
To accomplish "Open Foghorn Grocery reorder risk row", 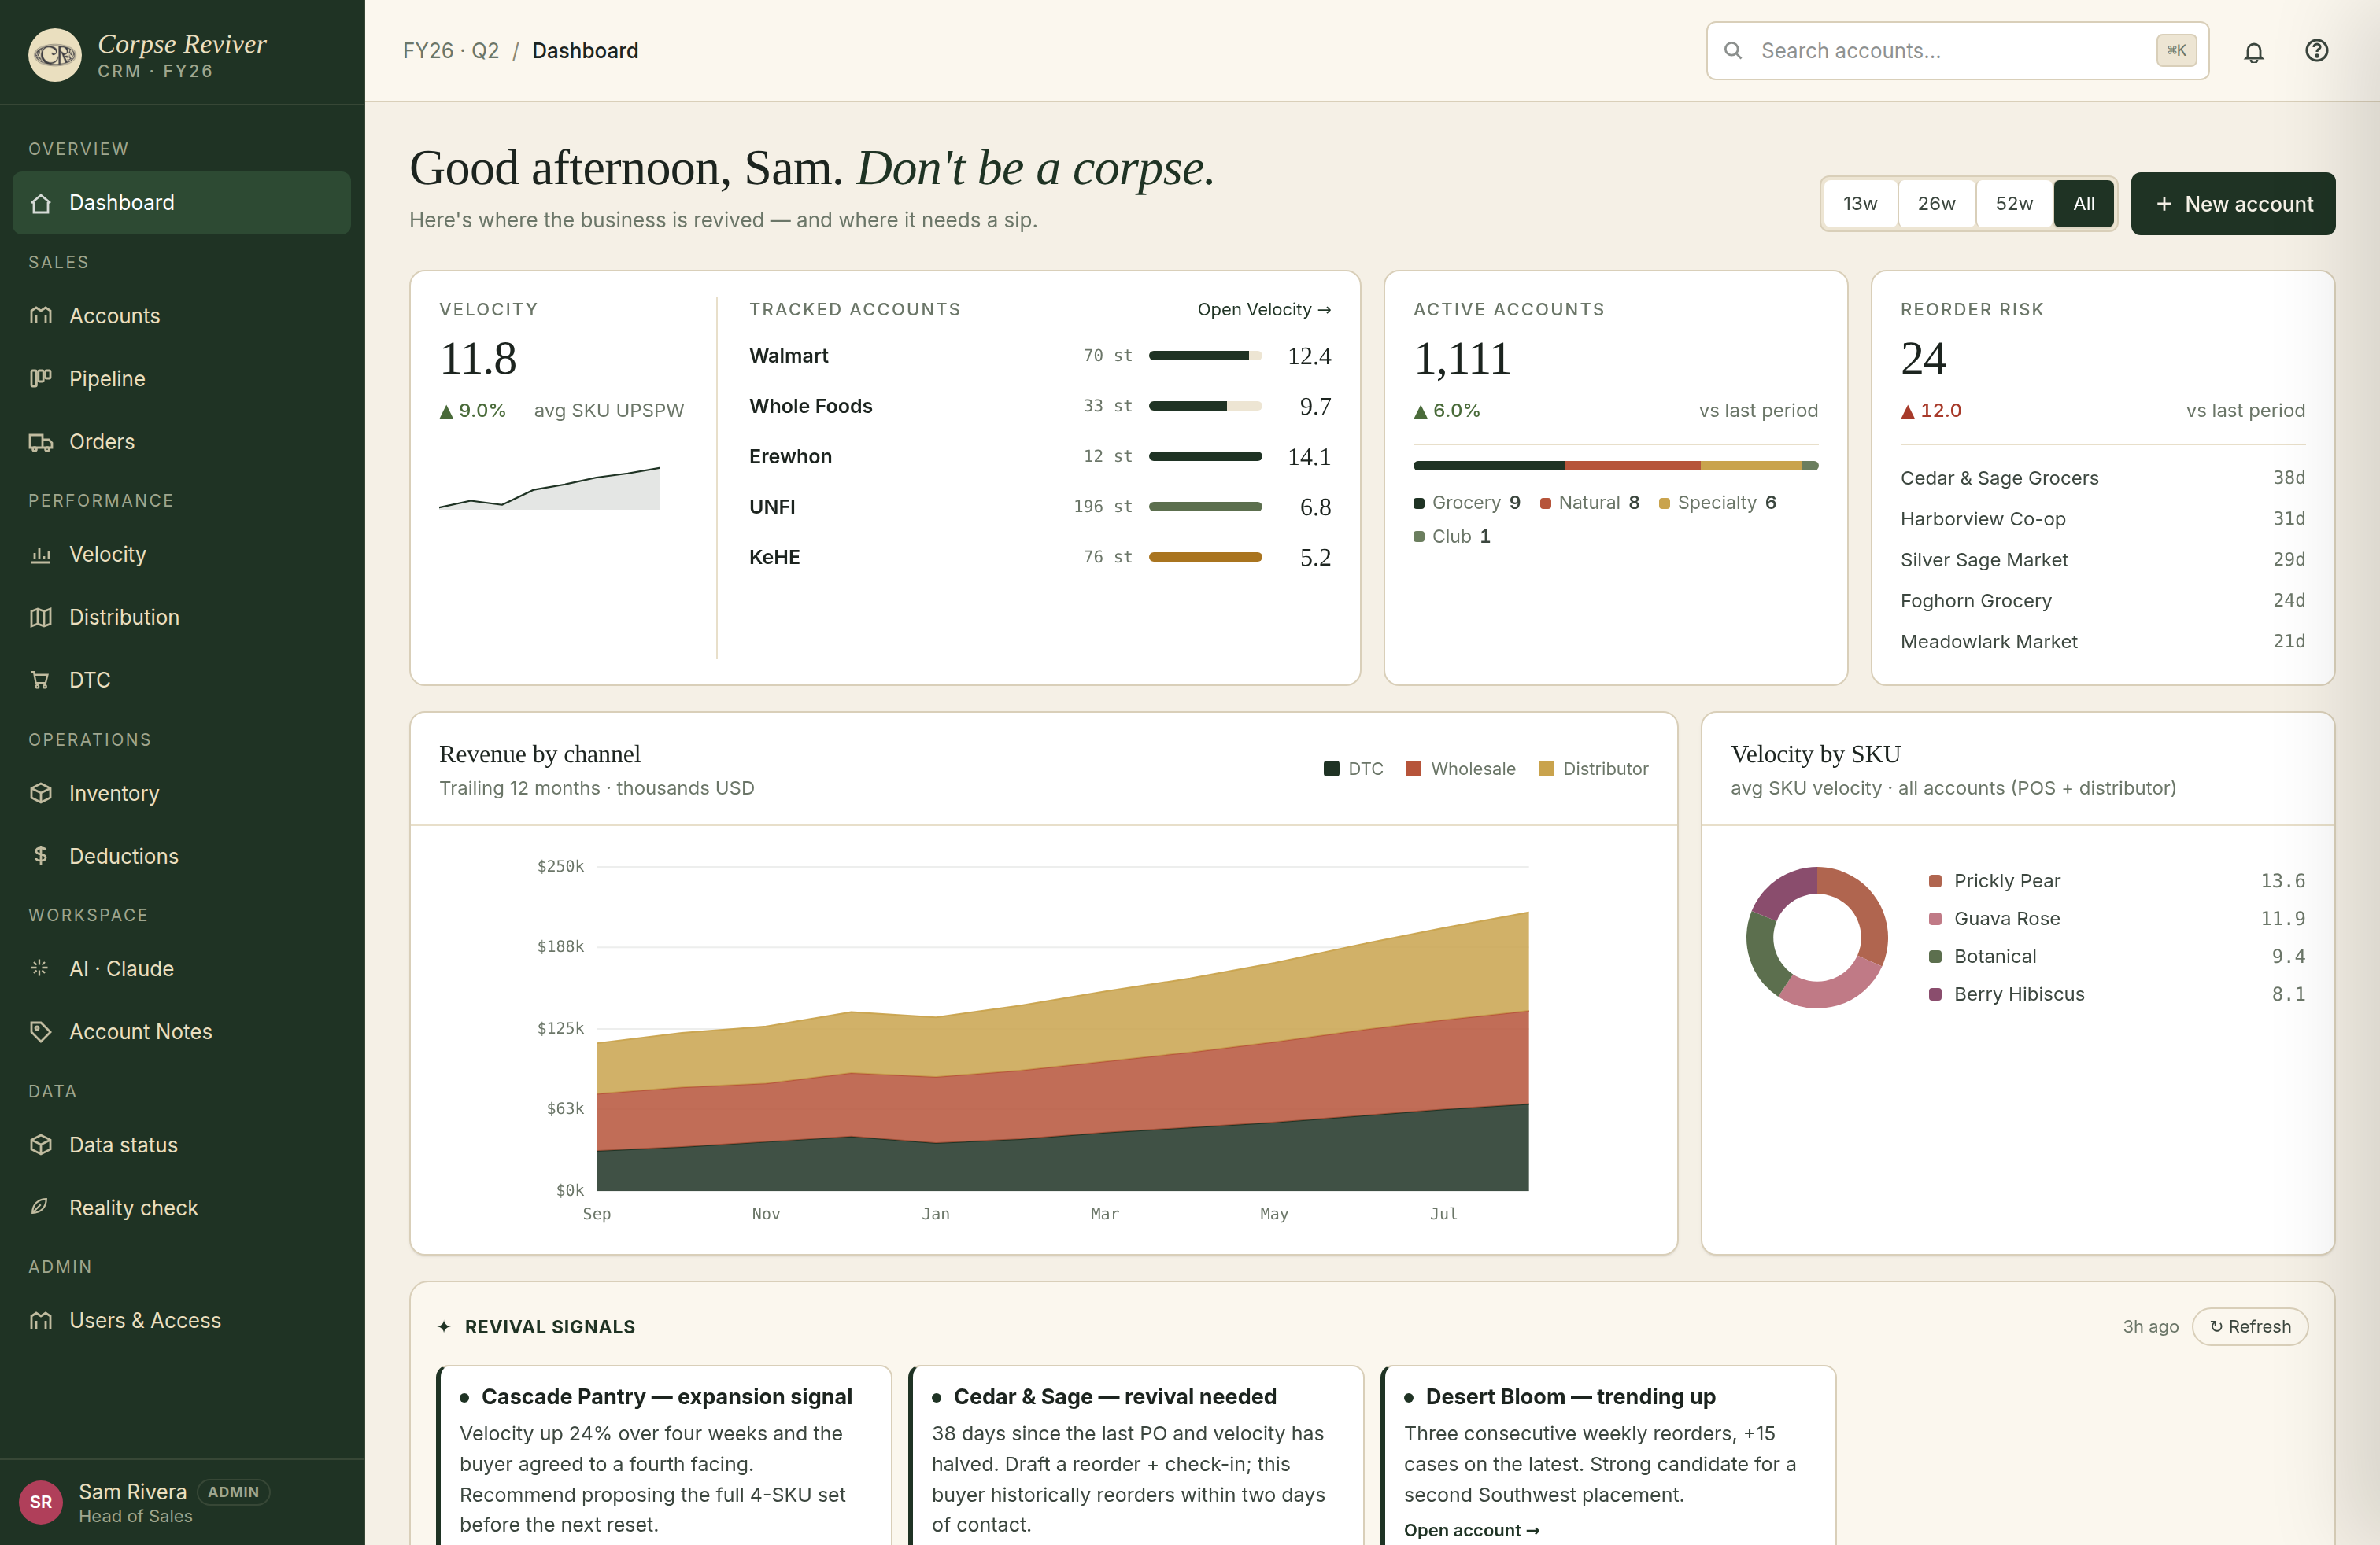I will (2103, 600).
